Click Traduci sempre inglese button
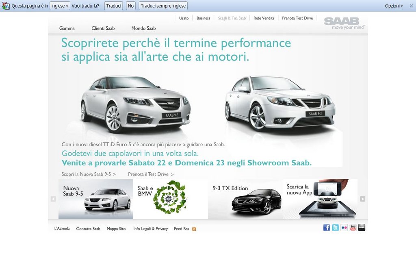This screenshot has height=260, width=416. click(163, 6)
